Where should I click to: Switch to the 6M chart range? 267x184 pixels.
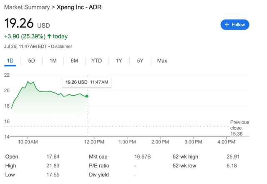(74, 61)
